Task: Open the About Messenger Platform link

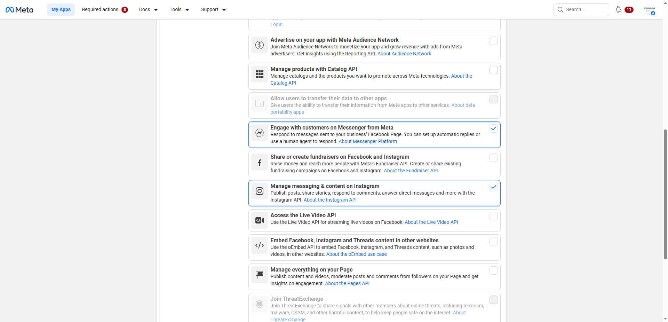Action: [367, 141]
